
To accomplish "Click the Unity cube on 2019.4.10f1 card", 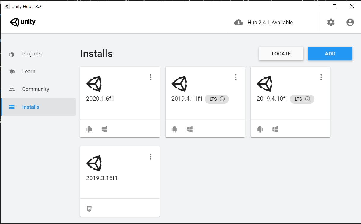I will (x=265, y=84).
